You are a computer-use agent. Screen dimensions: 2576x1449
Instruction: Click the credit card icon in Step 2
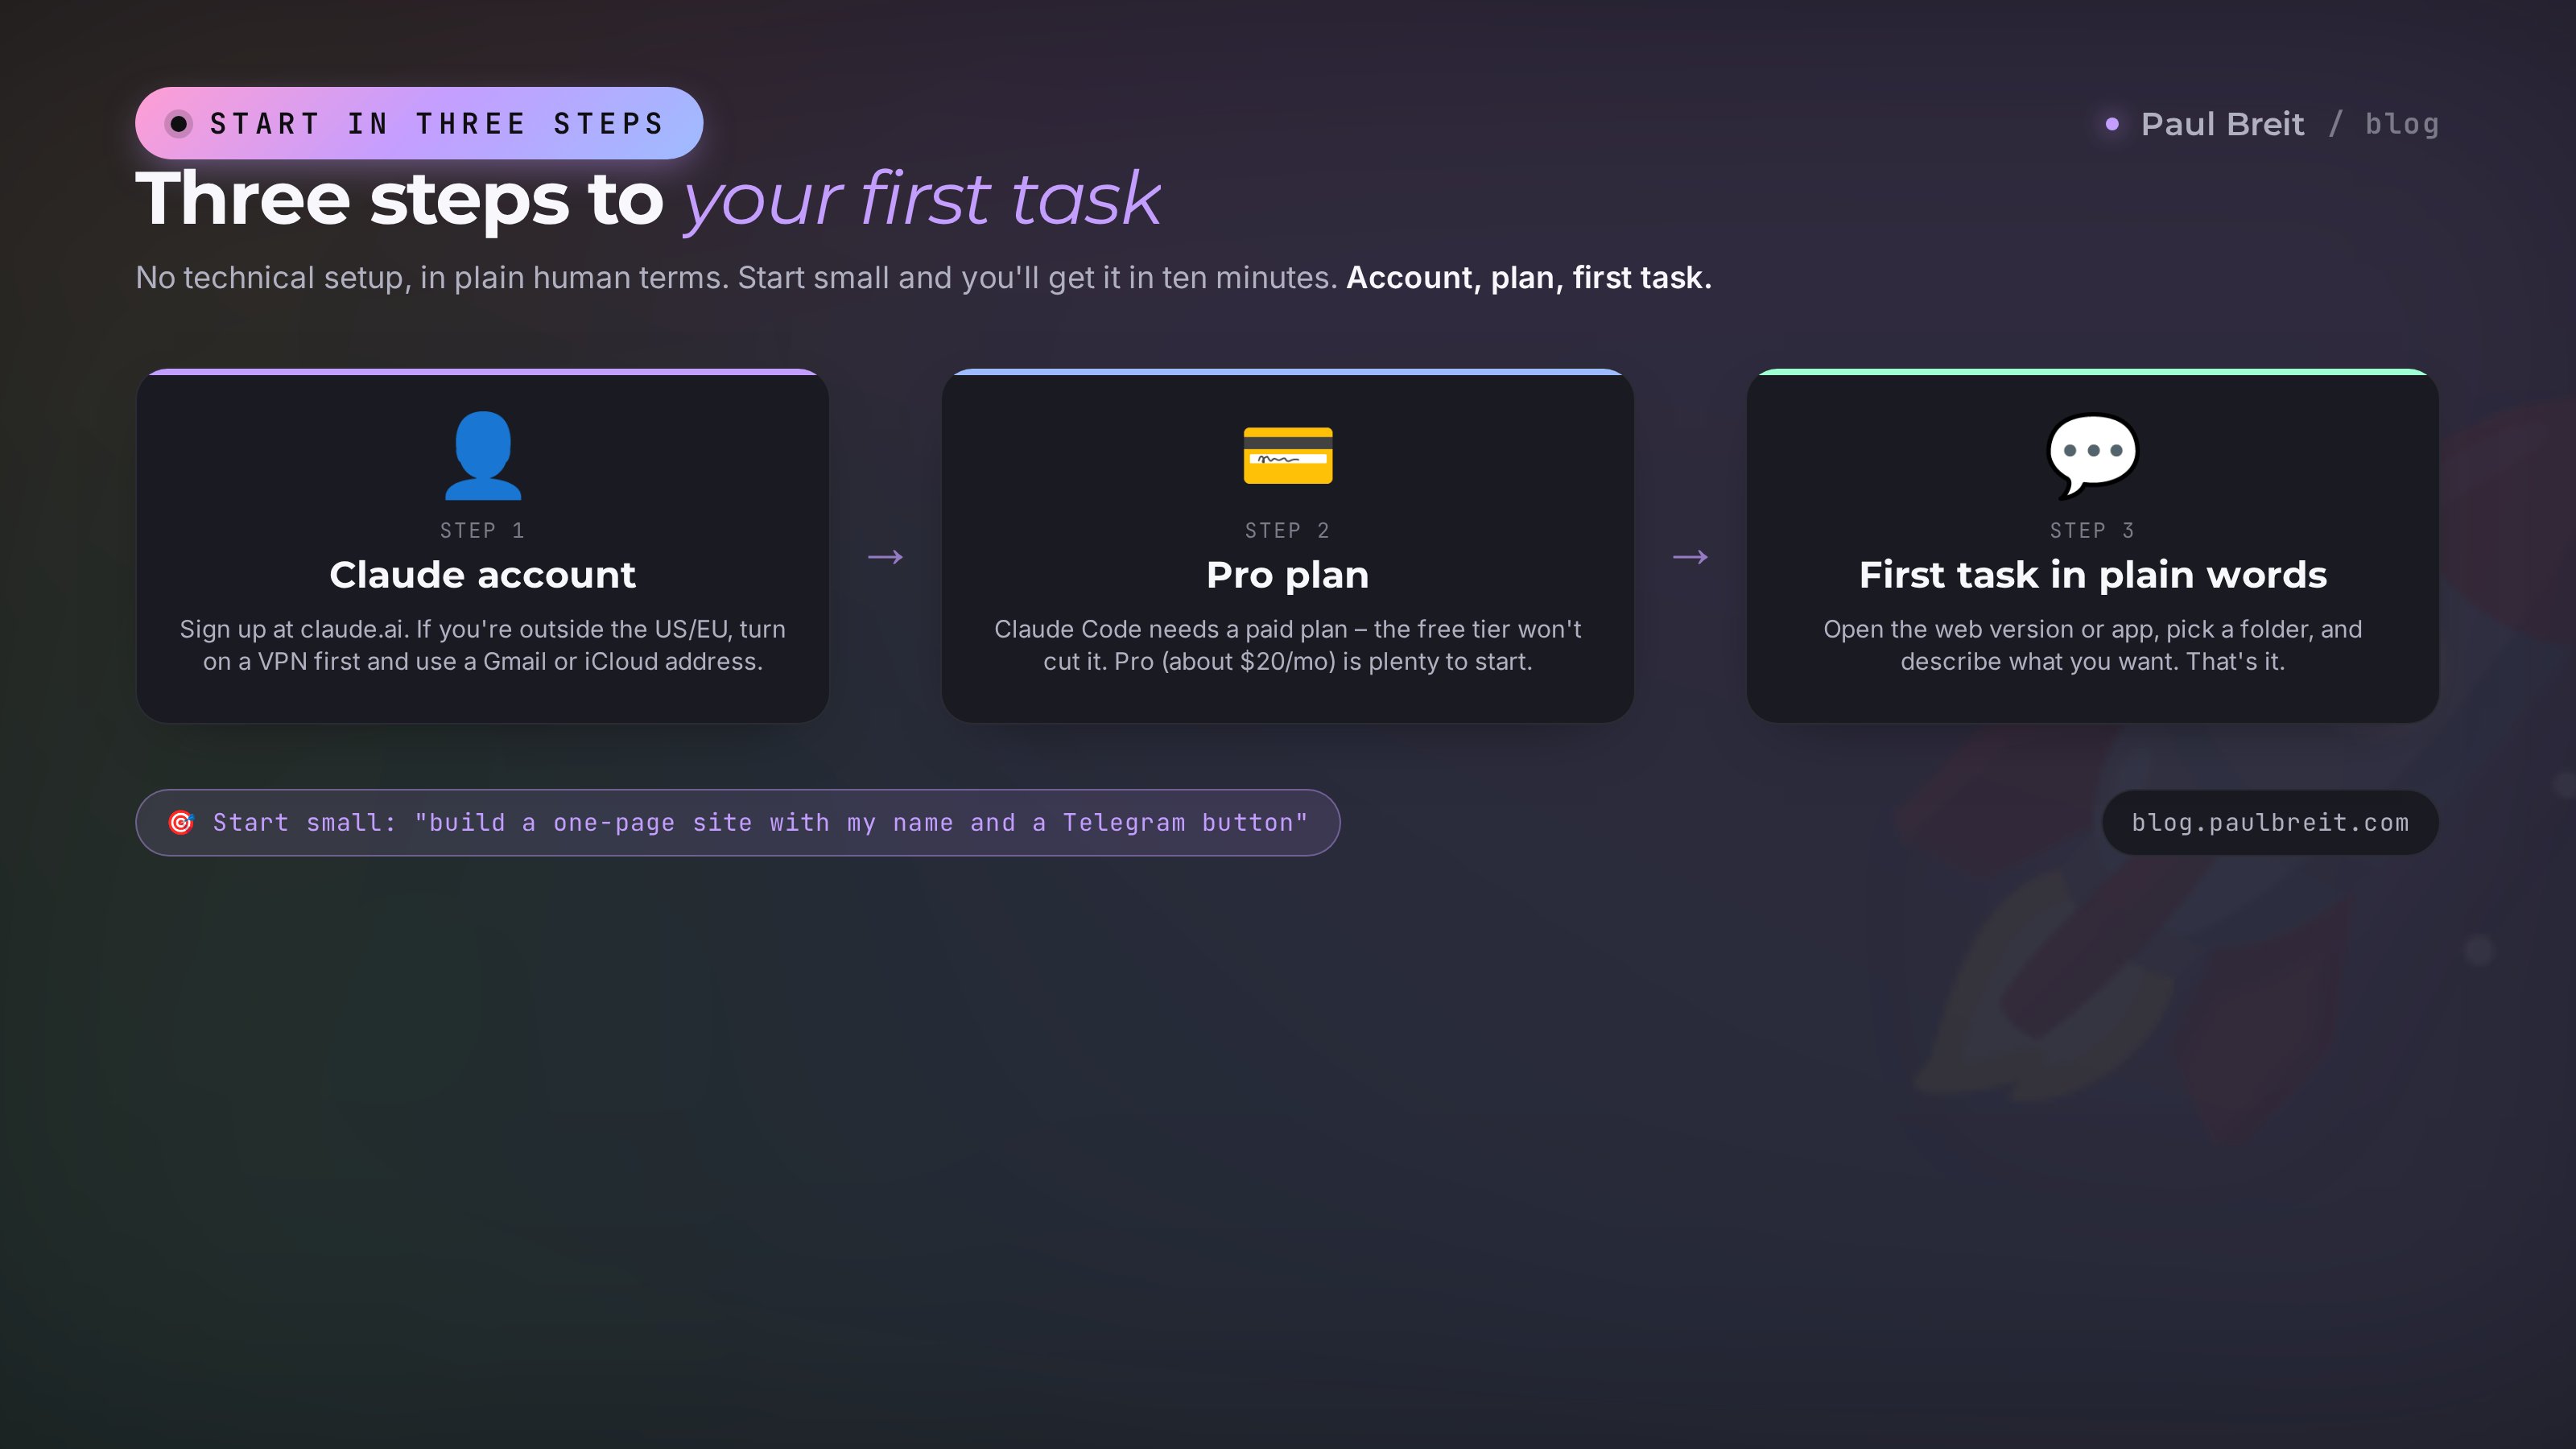[x=1288, y=455]
